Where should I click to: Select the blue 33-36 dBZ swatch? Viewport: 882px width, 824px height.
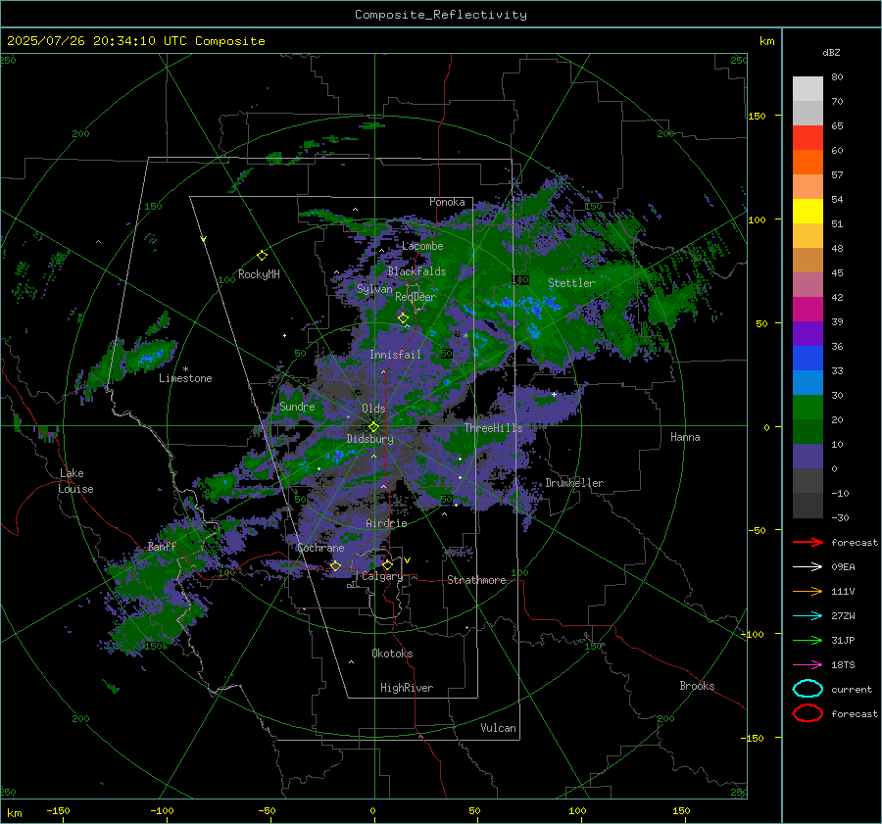point(808,358)
